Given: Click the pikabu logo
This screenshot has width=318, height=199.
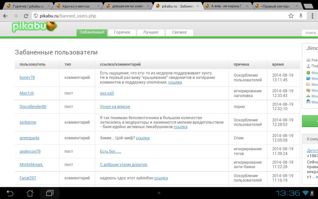Looking at the screenshot, I should pos(34,27).
